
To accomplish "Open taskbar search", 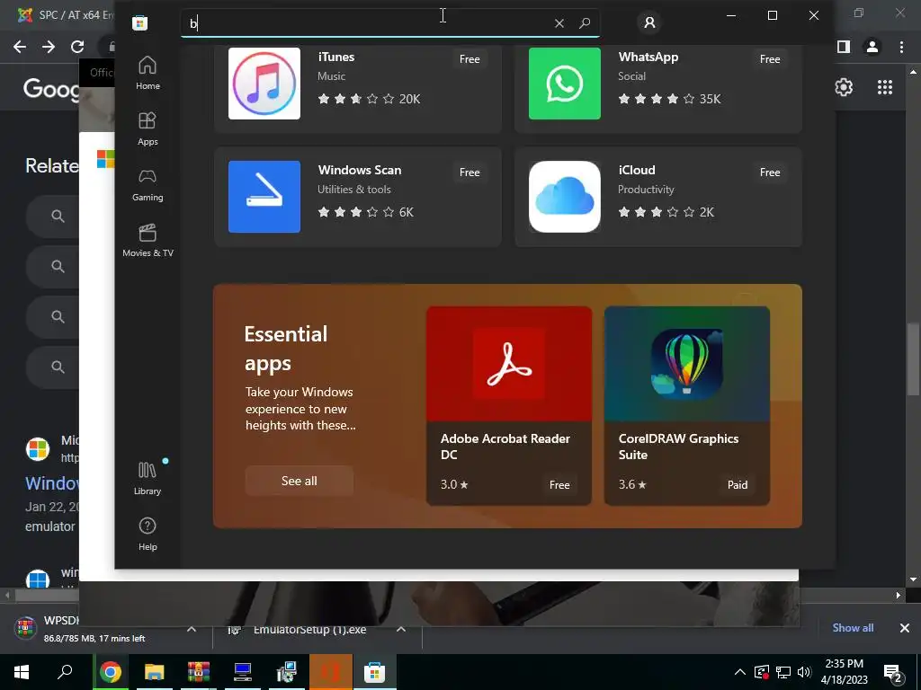I will pos(65,672).
